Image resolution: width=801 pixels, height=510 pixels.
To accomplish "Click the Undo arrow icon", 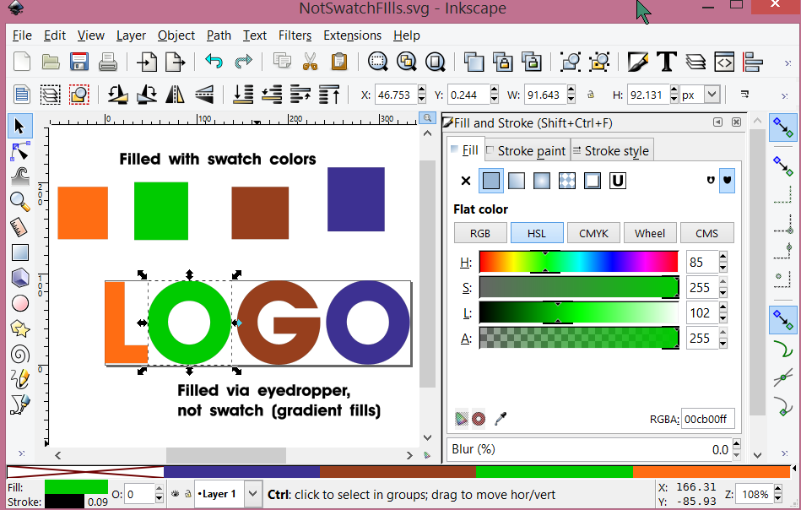I will (x=214, y=62).
